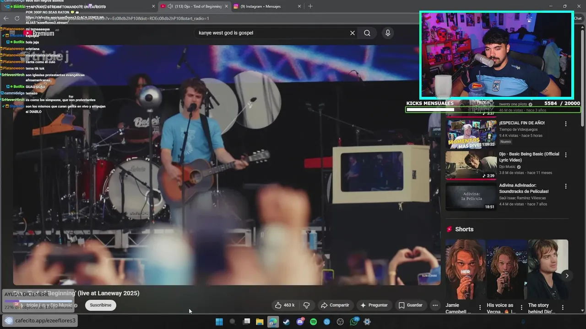
Task: Open more actions menu beside Guardar
Action: 435,305
